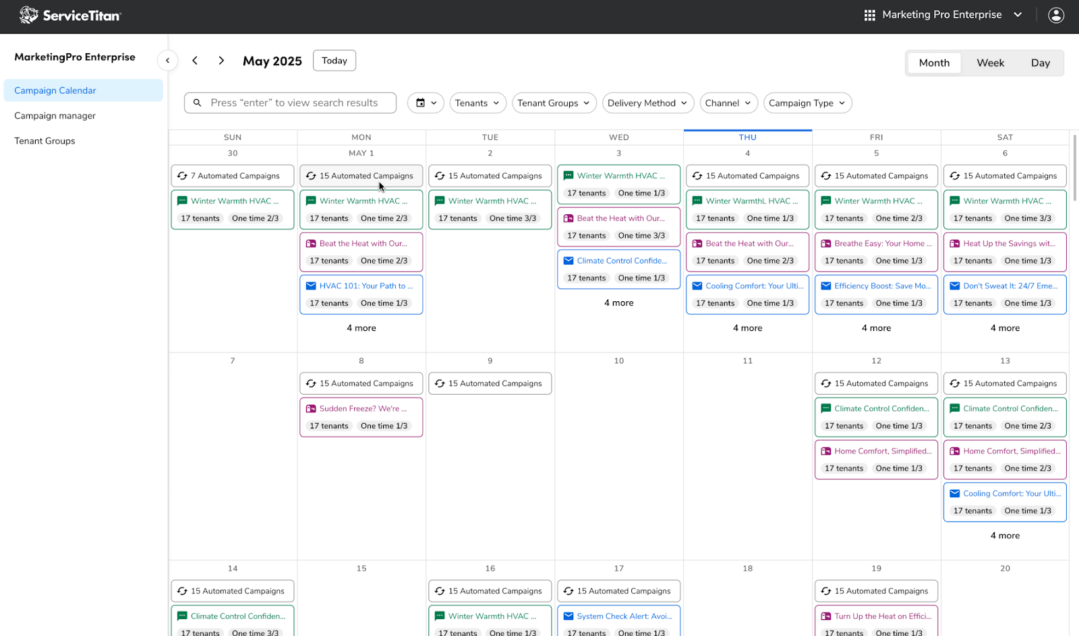Open Cooling Comfort email on Thursday 4
Image resolution: width=1079 pixels, height=636 pixels.
[748, 294]
